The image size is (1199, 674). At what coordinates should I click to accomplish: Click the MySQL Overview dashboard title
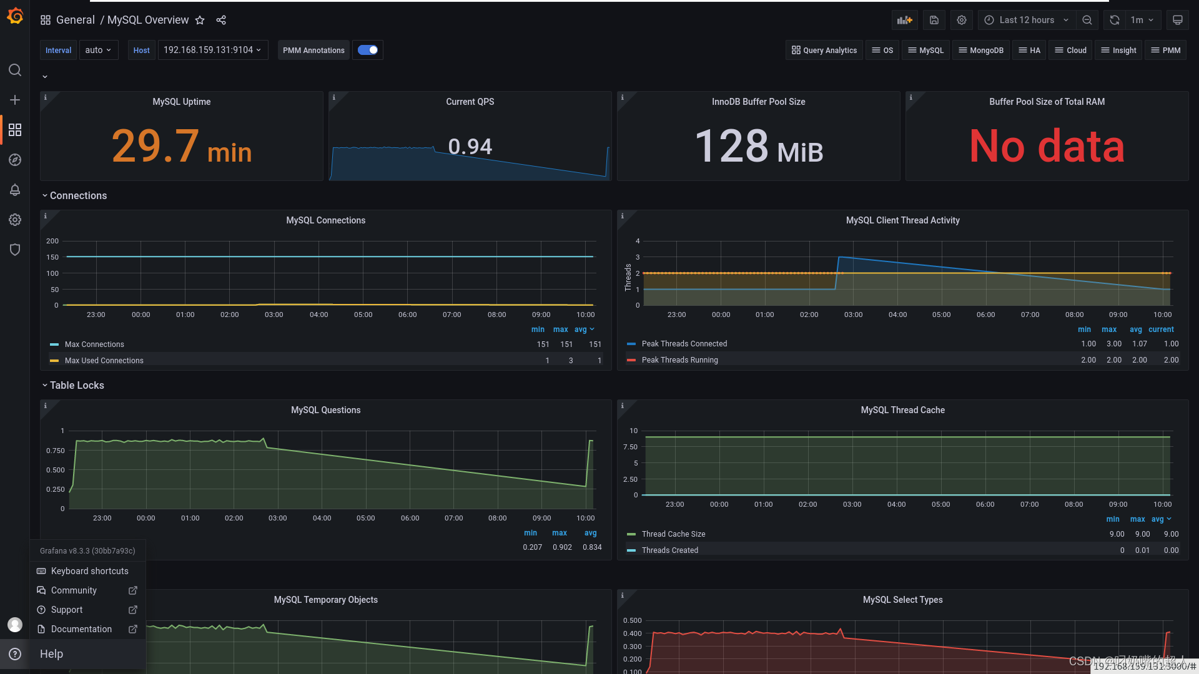click(x=148, y=20)
